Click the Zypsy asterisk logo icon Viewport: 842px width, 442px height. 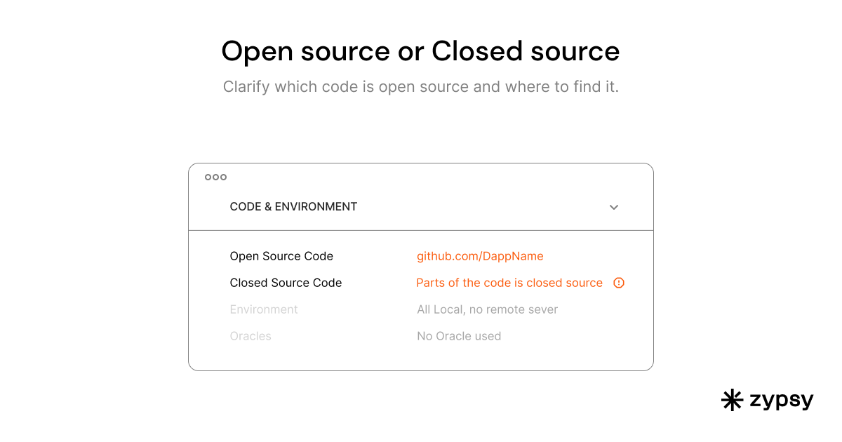(x=732, y=400)
